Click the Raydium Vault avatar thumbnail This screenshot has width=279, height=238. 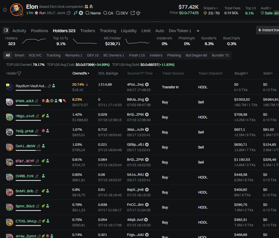(x=10, y=87)
